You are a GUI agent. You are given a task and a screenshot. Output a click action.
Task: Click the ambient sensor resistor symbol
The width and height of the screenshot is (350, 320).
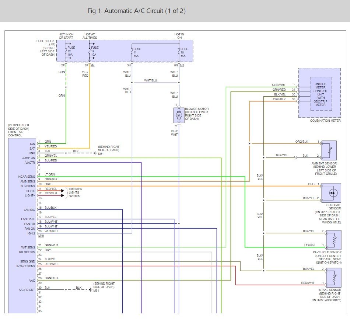click(x=329, y=150)
